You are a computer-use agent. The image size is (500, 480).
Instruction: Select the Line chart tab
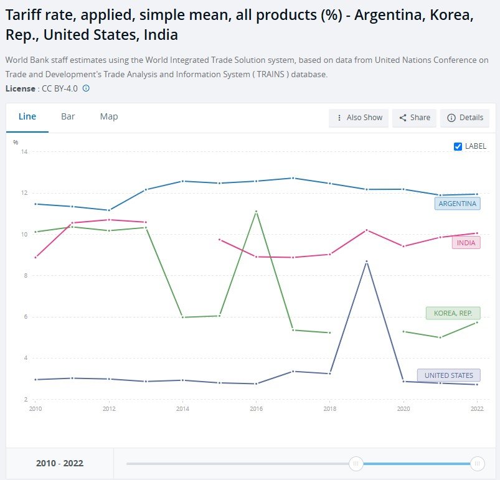[x=27, y=116]
